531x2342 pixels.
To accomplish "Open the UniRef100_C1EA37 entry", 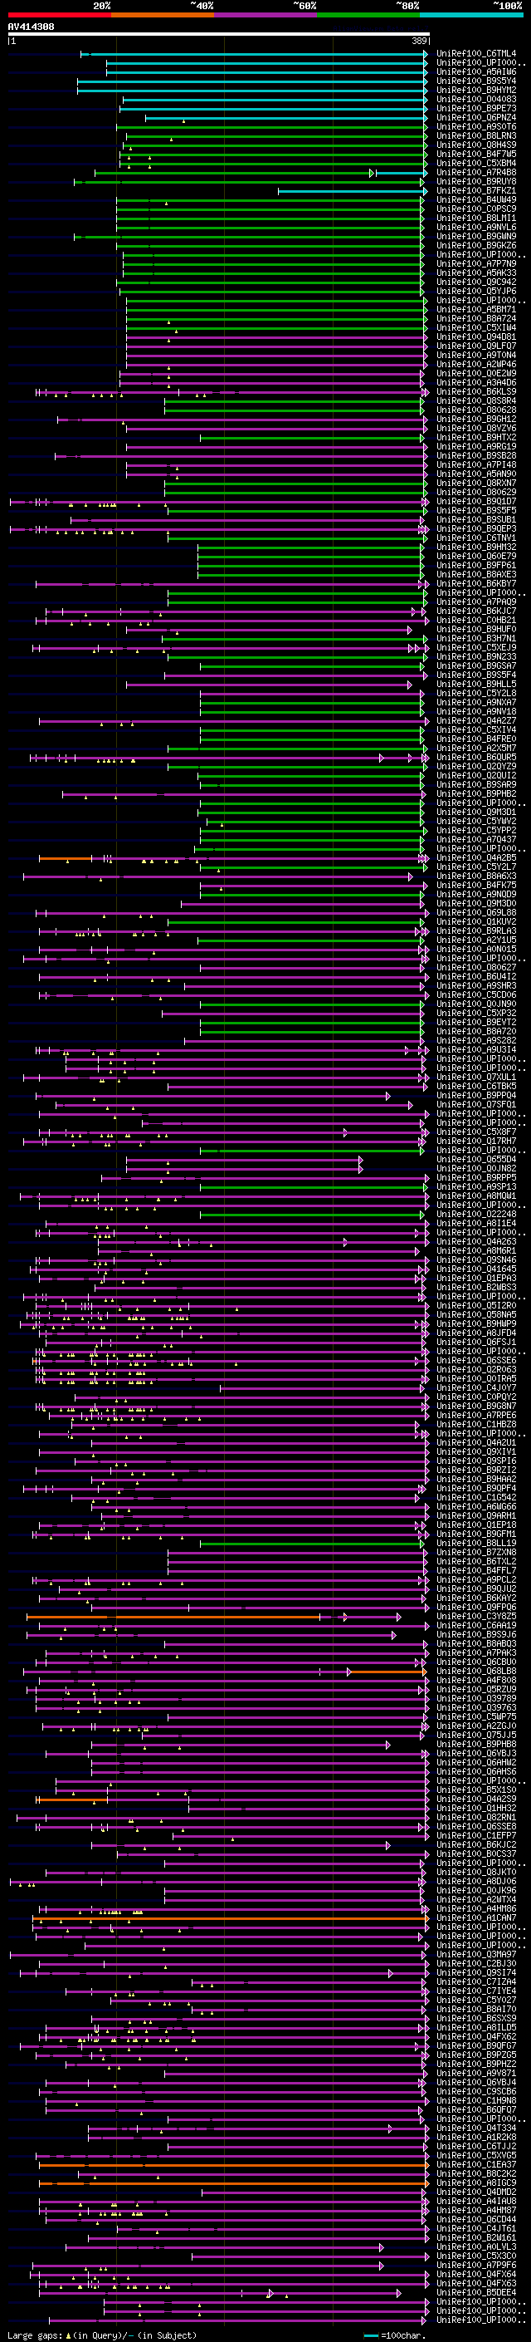I will [x=475, y=2165].
